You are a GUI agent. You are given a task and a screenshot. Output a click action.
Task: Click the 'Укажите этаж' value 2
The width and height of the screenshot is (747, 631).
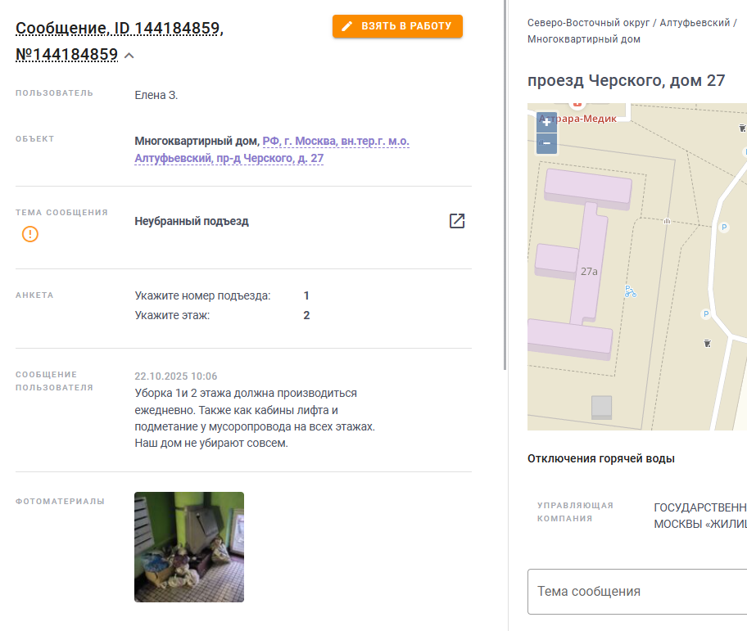tap(306, 316)
